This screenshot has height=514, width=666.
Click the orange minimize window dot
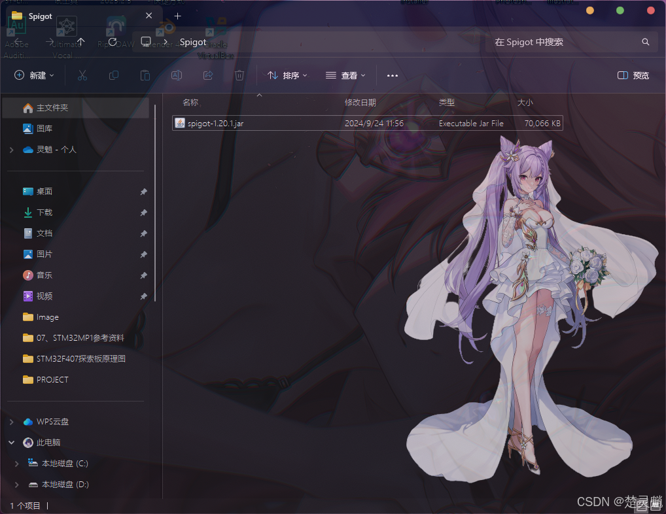(590, 10)
